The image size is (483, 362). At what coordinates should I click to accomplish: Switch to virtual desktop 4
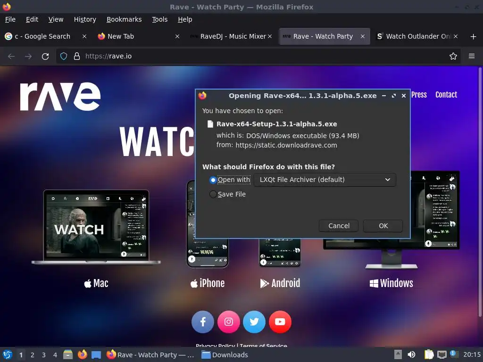tap(55, 355)
